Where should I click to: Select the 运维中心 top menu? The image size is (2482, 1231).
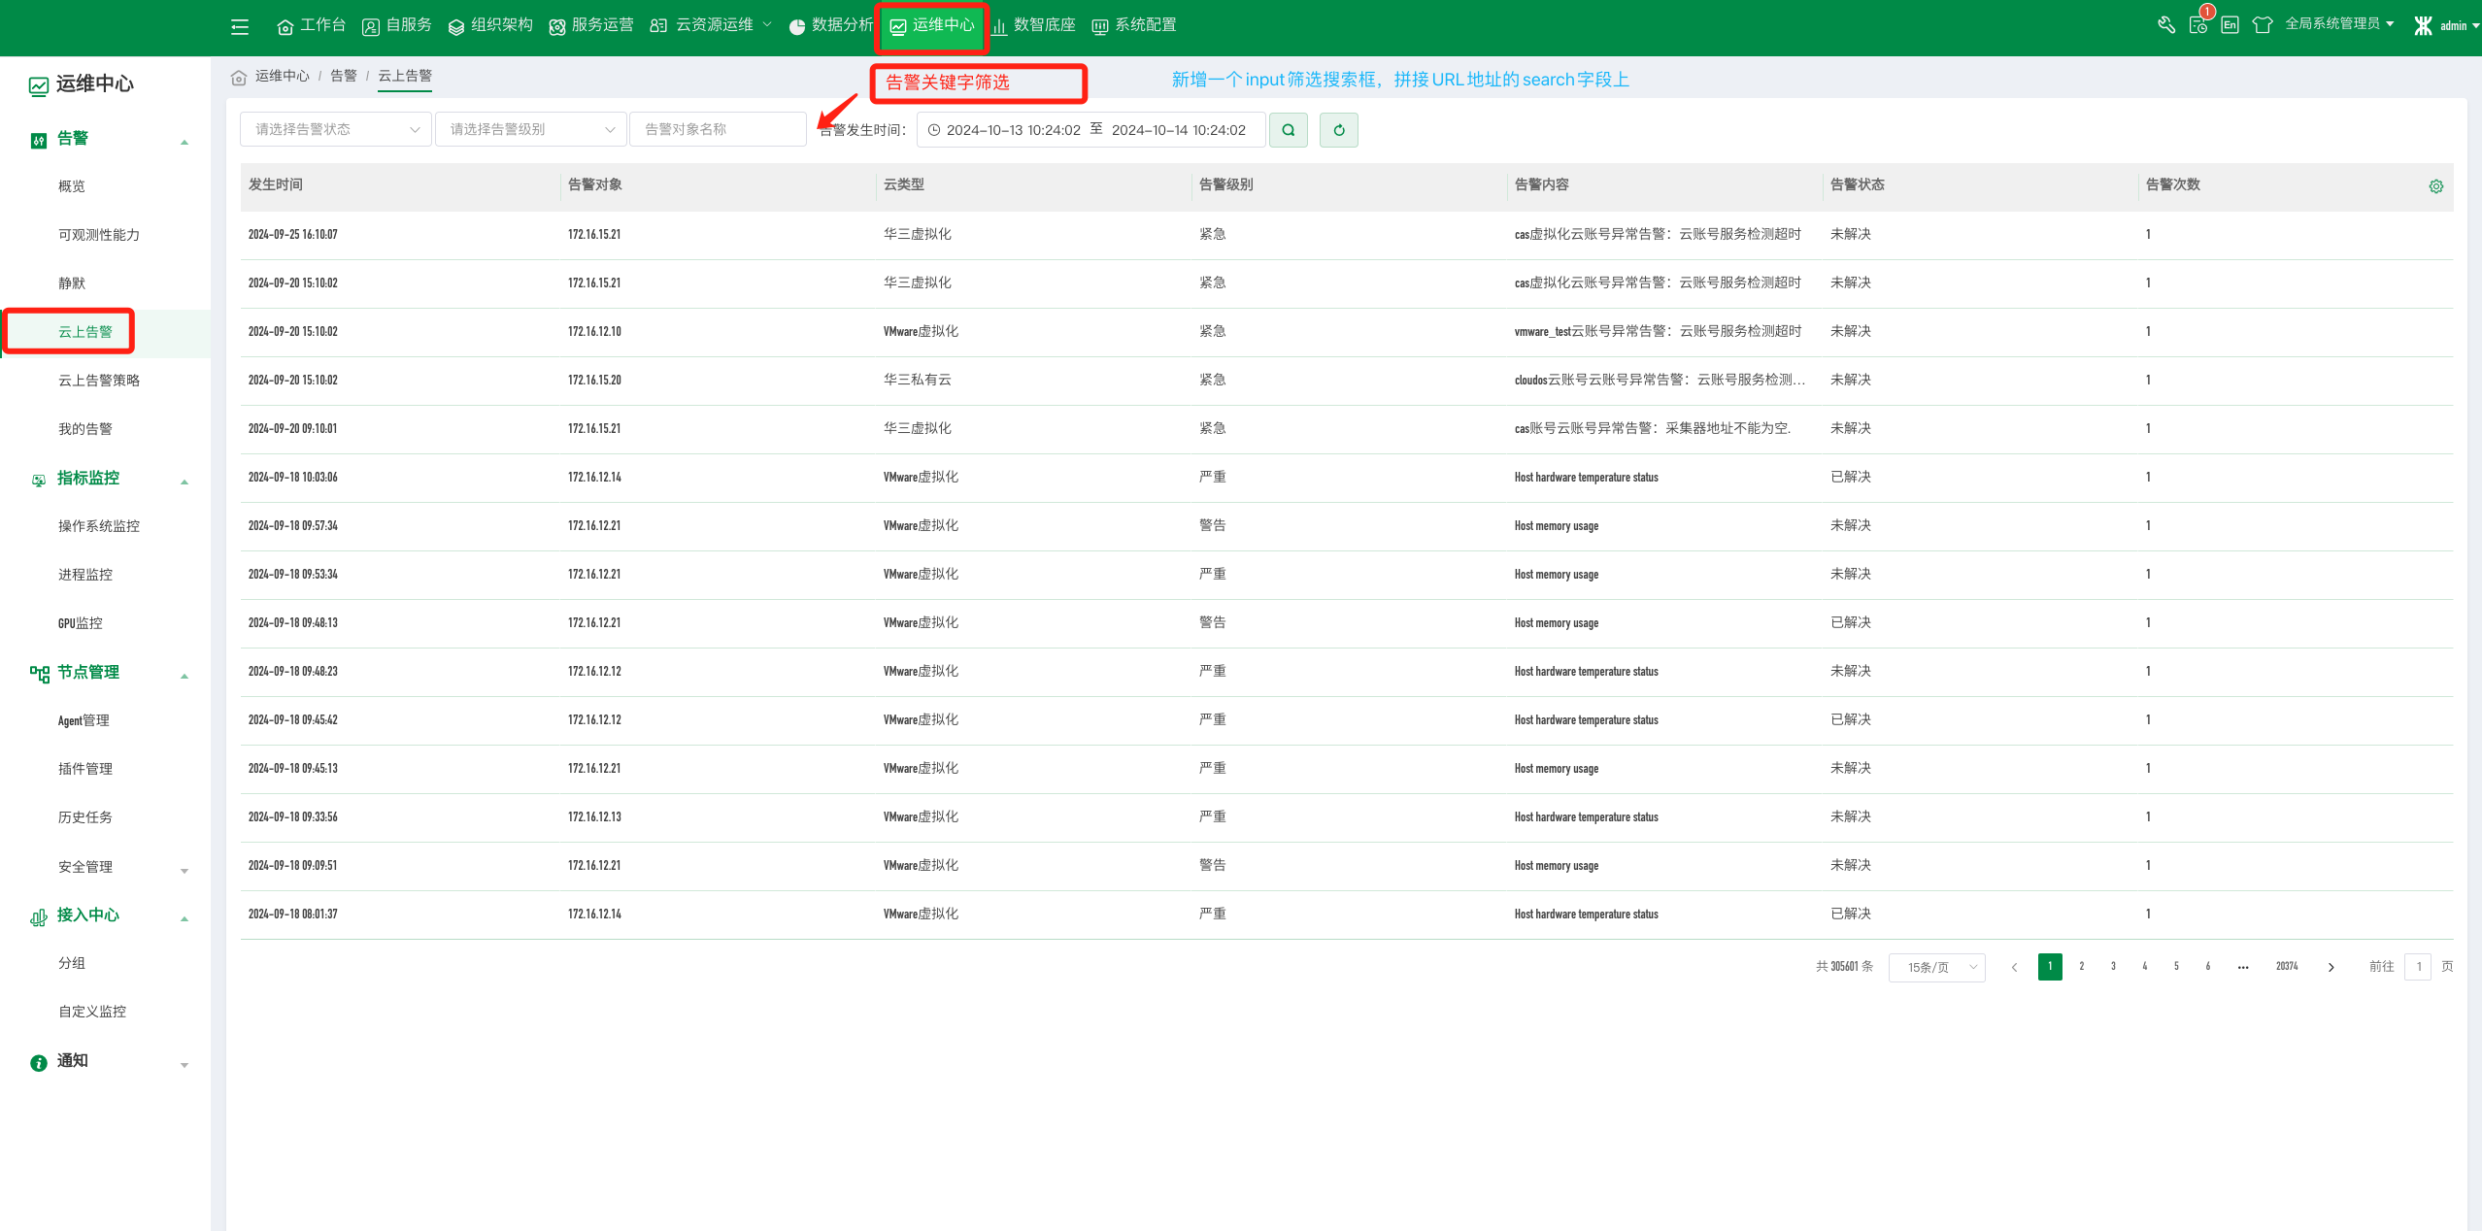[x=932, y=26]
